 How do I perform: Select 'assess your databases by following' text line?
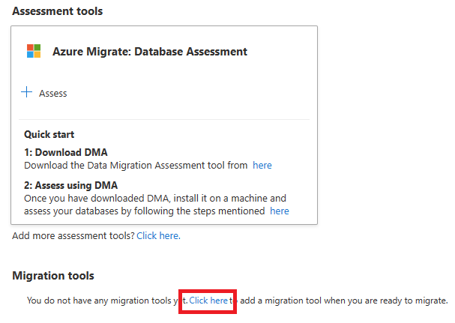144,211
